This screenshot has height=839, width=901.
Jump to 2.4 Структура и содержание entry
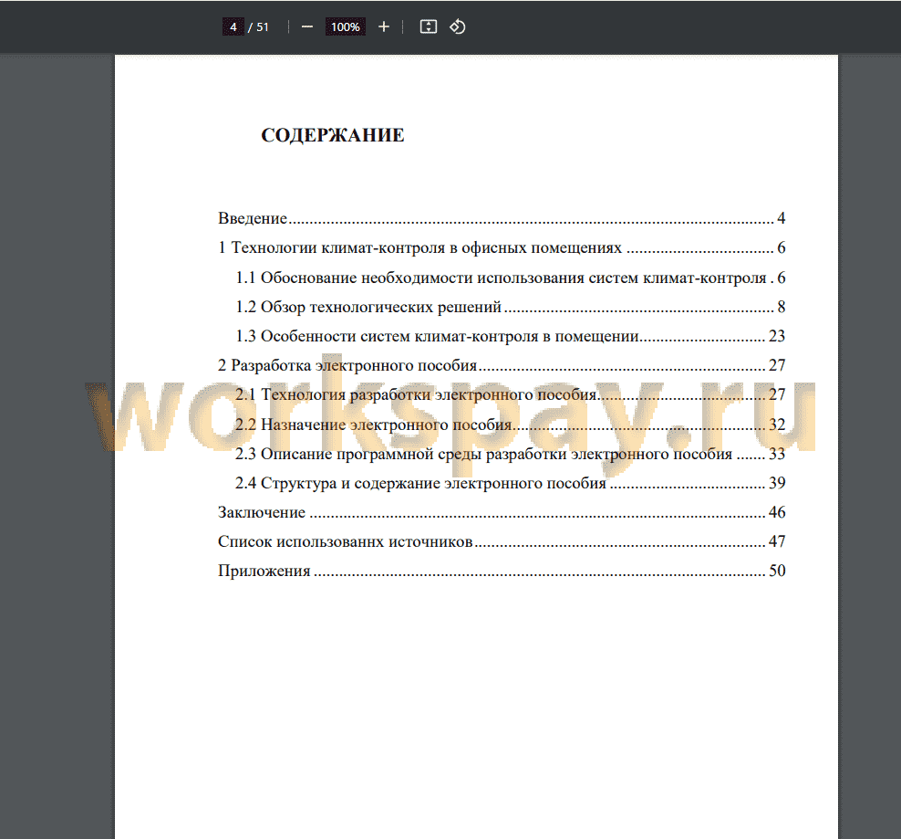pyautogui.click(x=511, y=483)
